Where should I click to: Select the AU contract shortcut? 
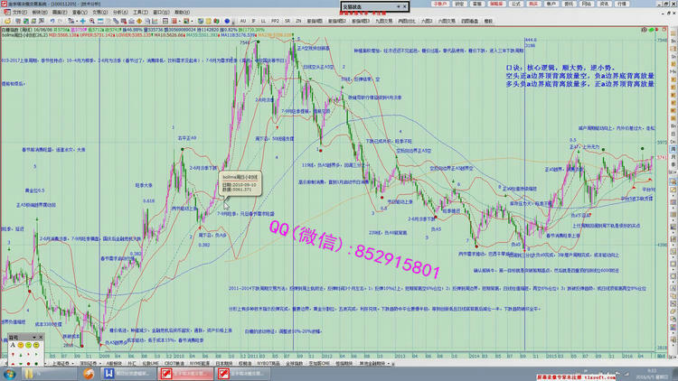point(242,19)
